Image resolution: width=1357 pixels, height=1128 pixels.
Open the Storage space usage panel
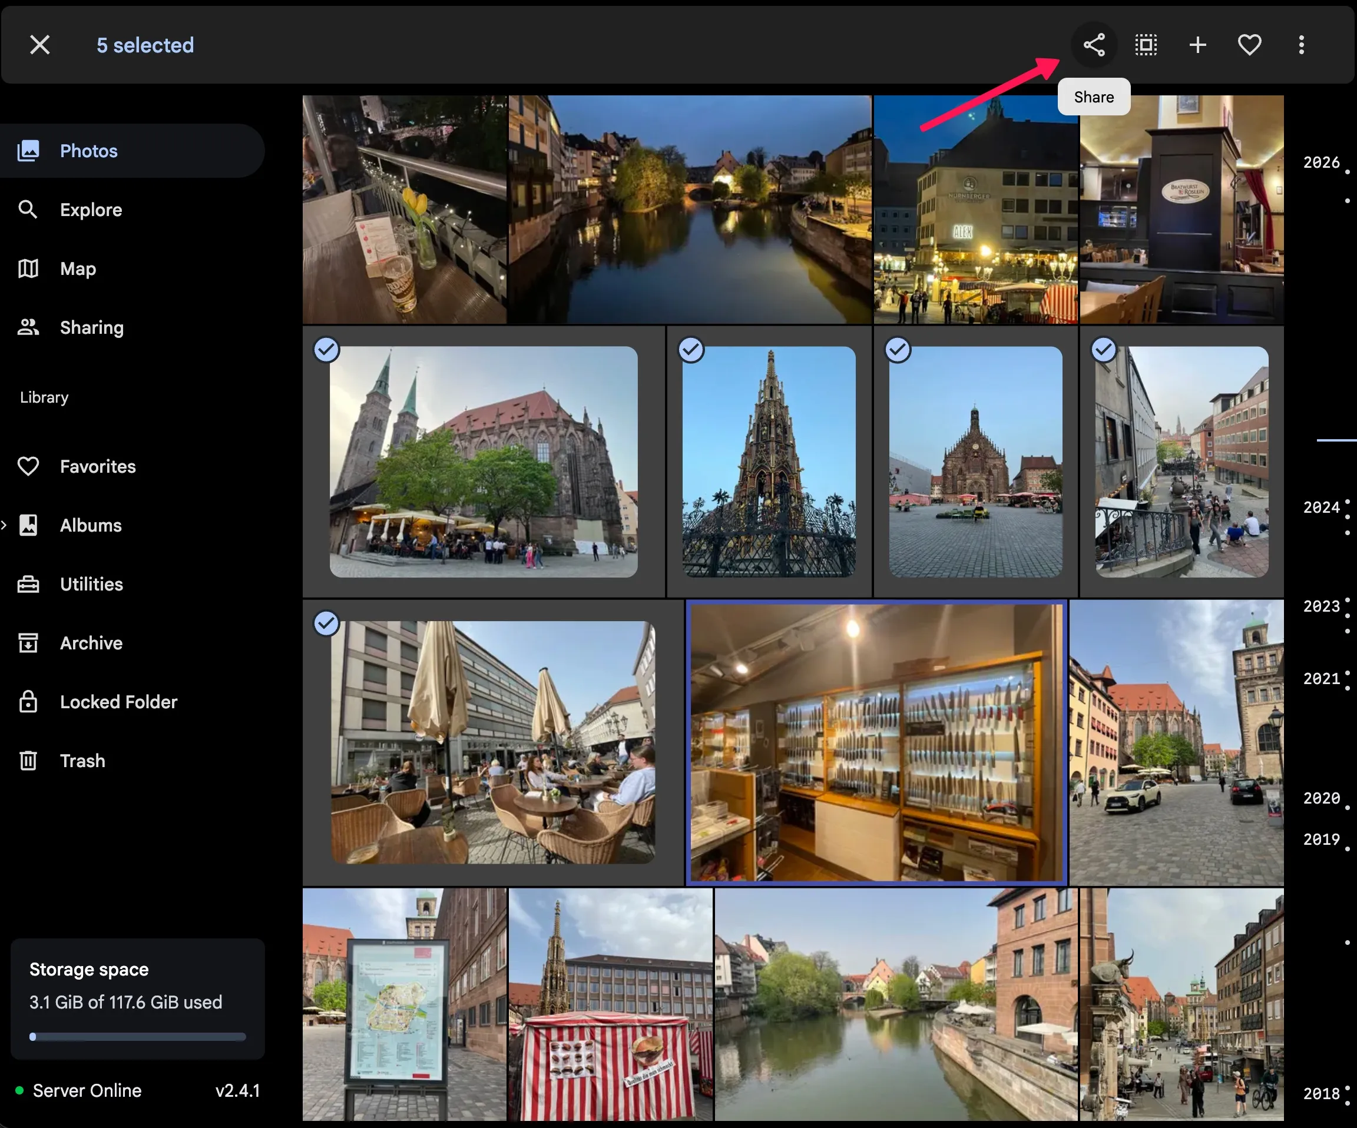click(138, 998)
